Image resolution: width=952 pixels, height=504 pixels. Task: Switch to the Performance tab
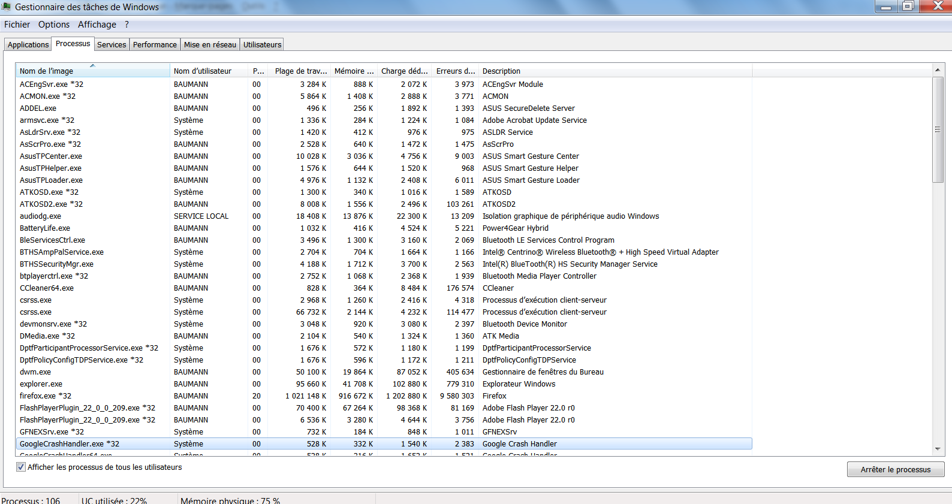155,45
